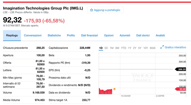Open the Dati finanziari tab
Viewport: 191px width, 105px height.
click(89, 36)
